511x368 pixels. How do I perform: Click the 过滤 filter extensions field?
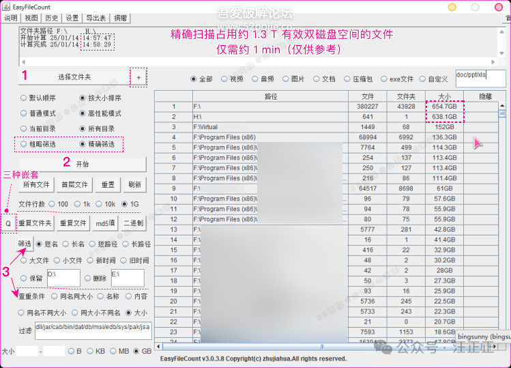pyautogui.click(x=93, y=331)
